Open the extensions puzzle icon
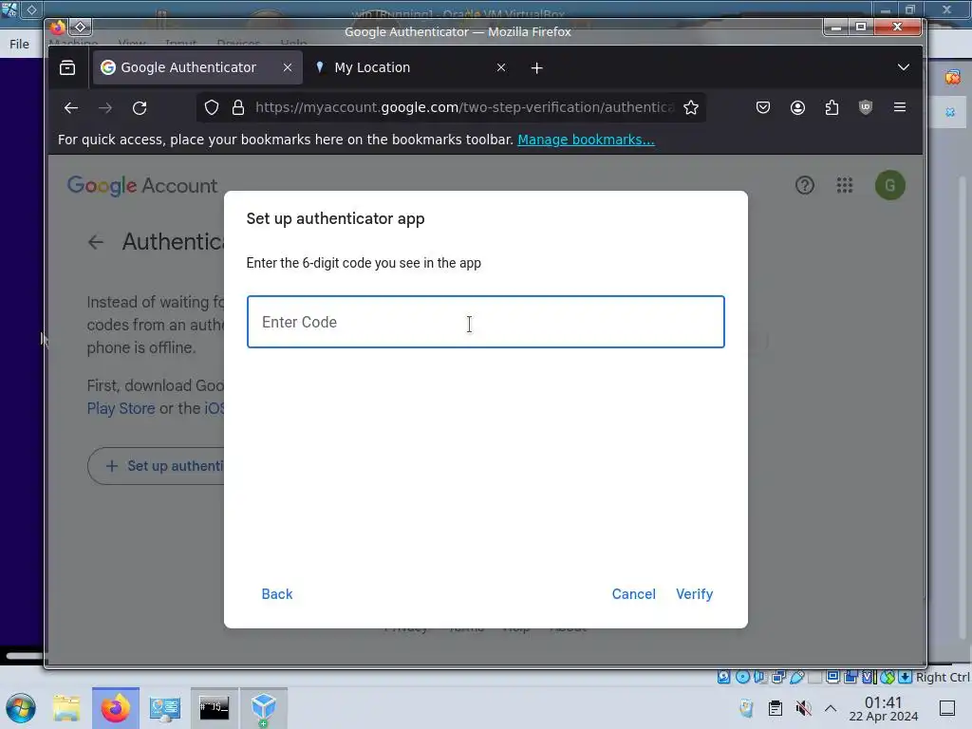Screen dimensions: 972x729 click(832, 108)
